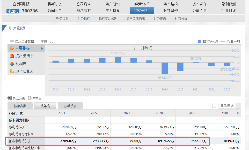Toggle the 显示同比 checkbox
The width and height of the screenshot is (249, 150).
coord(214,106)
